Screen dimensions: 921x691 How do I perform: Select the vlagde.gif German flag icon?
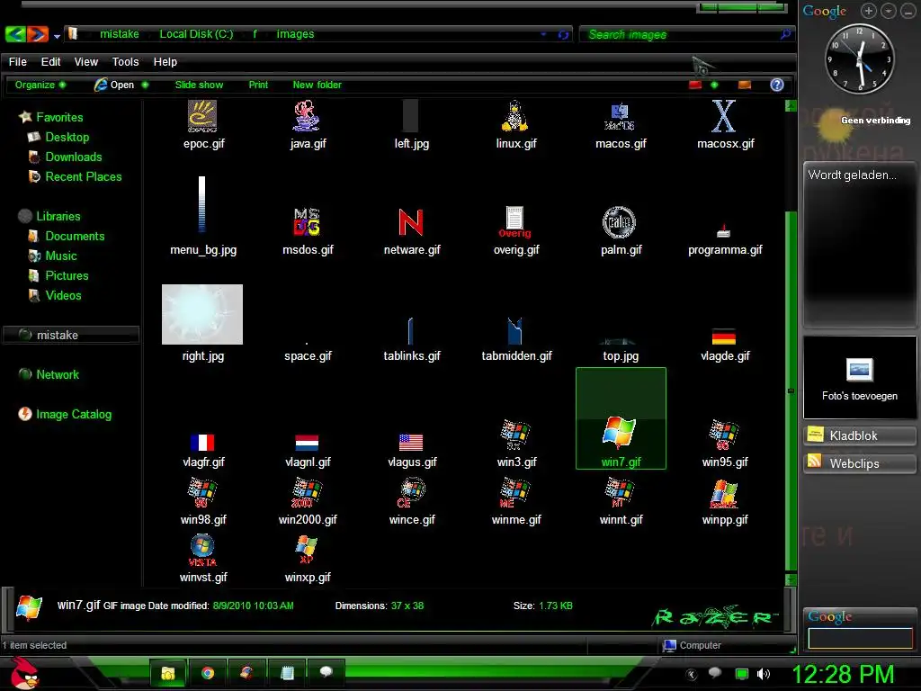click(724, 337)
